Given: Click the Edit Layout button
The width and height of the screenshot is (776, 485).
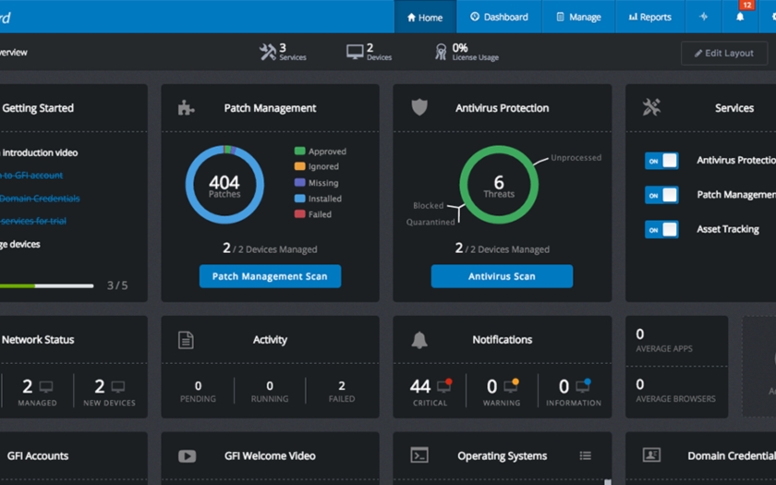Looking at the screenshot, I should point(723,53).
